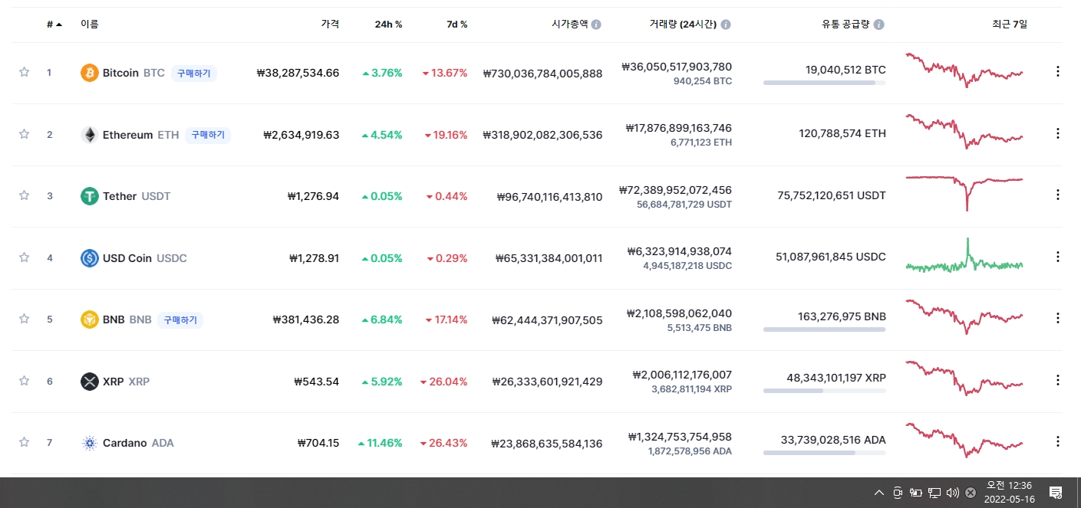Image resolution: width=1081 pixels, height=508 pixels.
Task: Open more options for Cardano row
Action: click(x=1058, y=441)
